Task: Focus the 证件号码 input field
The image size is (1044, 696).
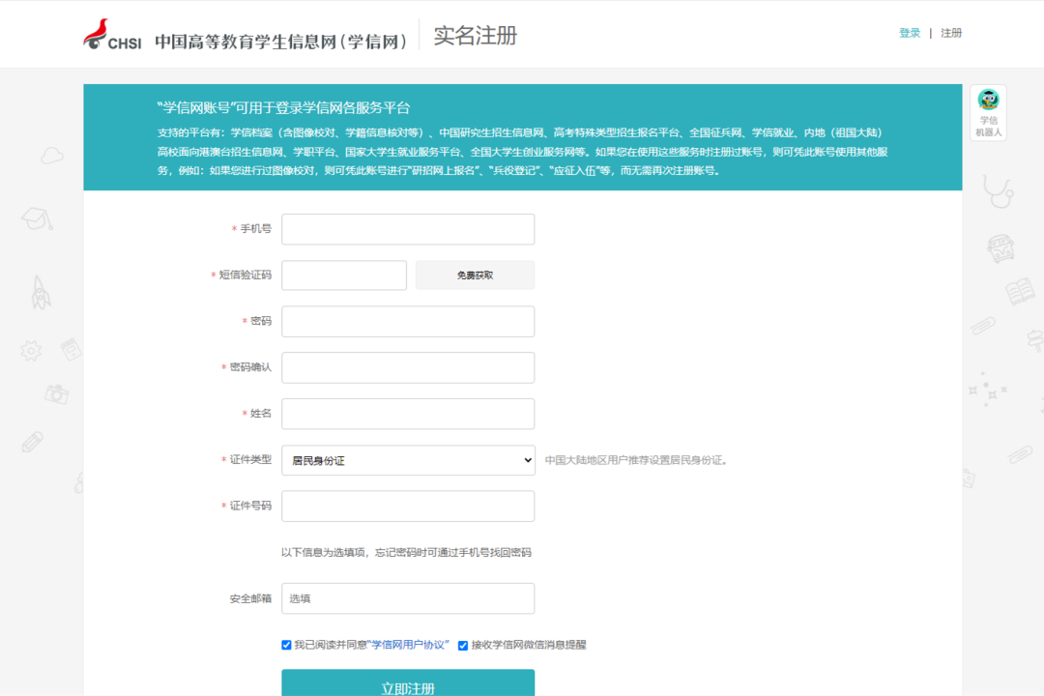Action: [408, 507]
